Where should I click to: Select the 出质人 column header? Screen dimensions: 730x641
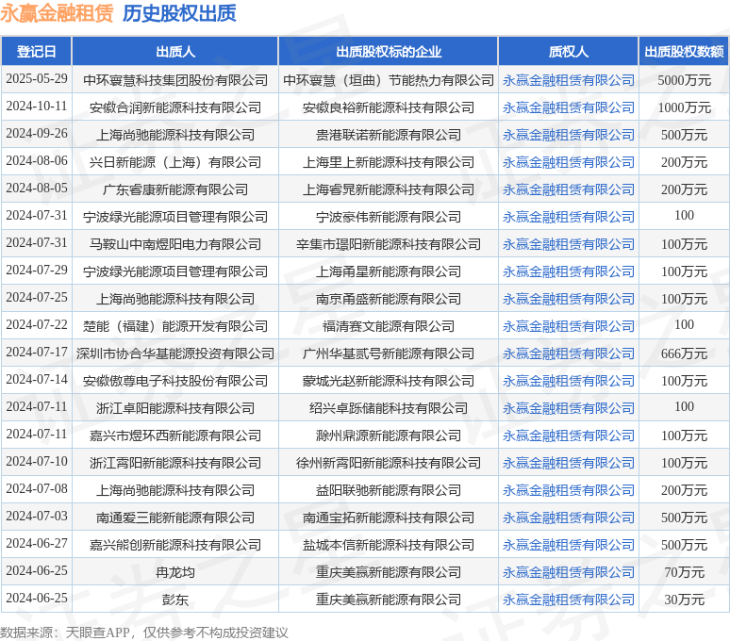pos(175,51)
